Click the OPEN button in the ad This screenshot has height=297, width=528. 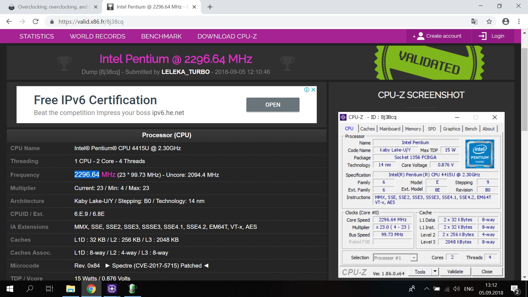coord(273,105)
